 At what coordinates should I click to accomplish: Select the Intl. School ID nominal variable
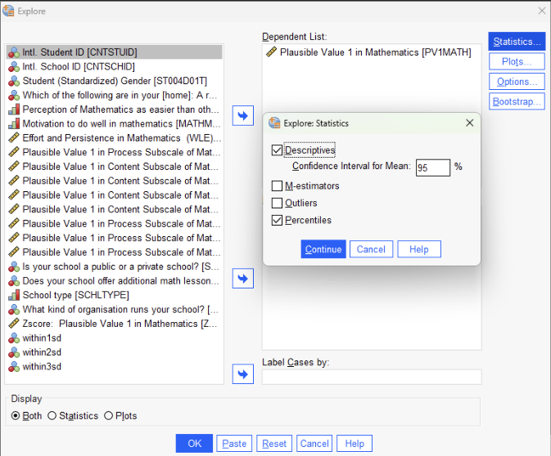[x=79, y=66]
